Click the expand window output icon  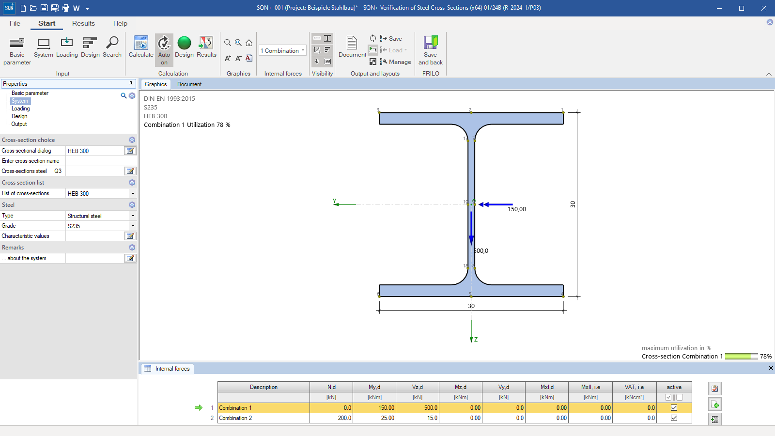tap(373, 62)
